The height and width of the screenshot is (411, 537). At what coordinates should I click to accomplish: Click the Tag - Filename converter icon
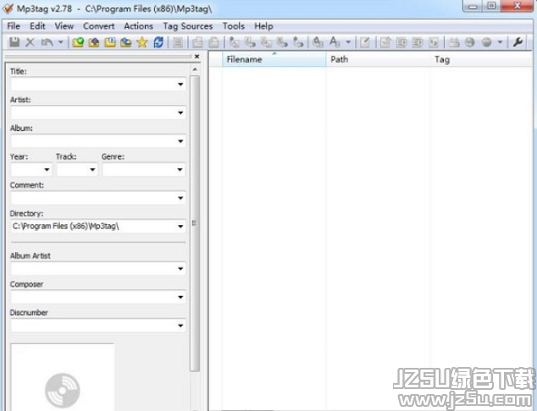click(x=235, y=42)
